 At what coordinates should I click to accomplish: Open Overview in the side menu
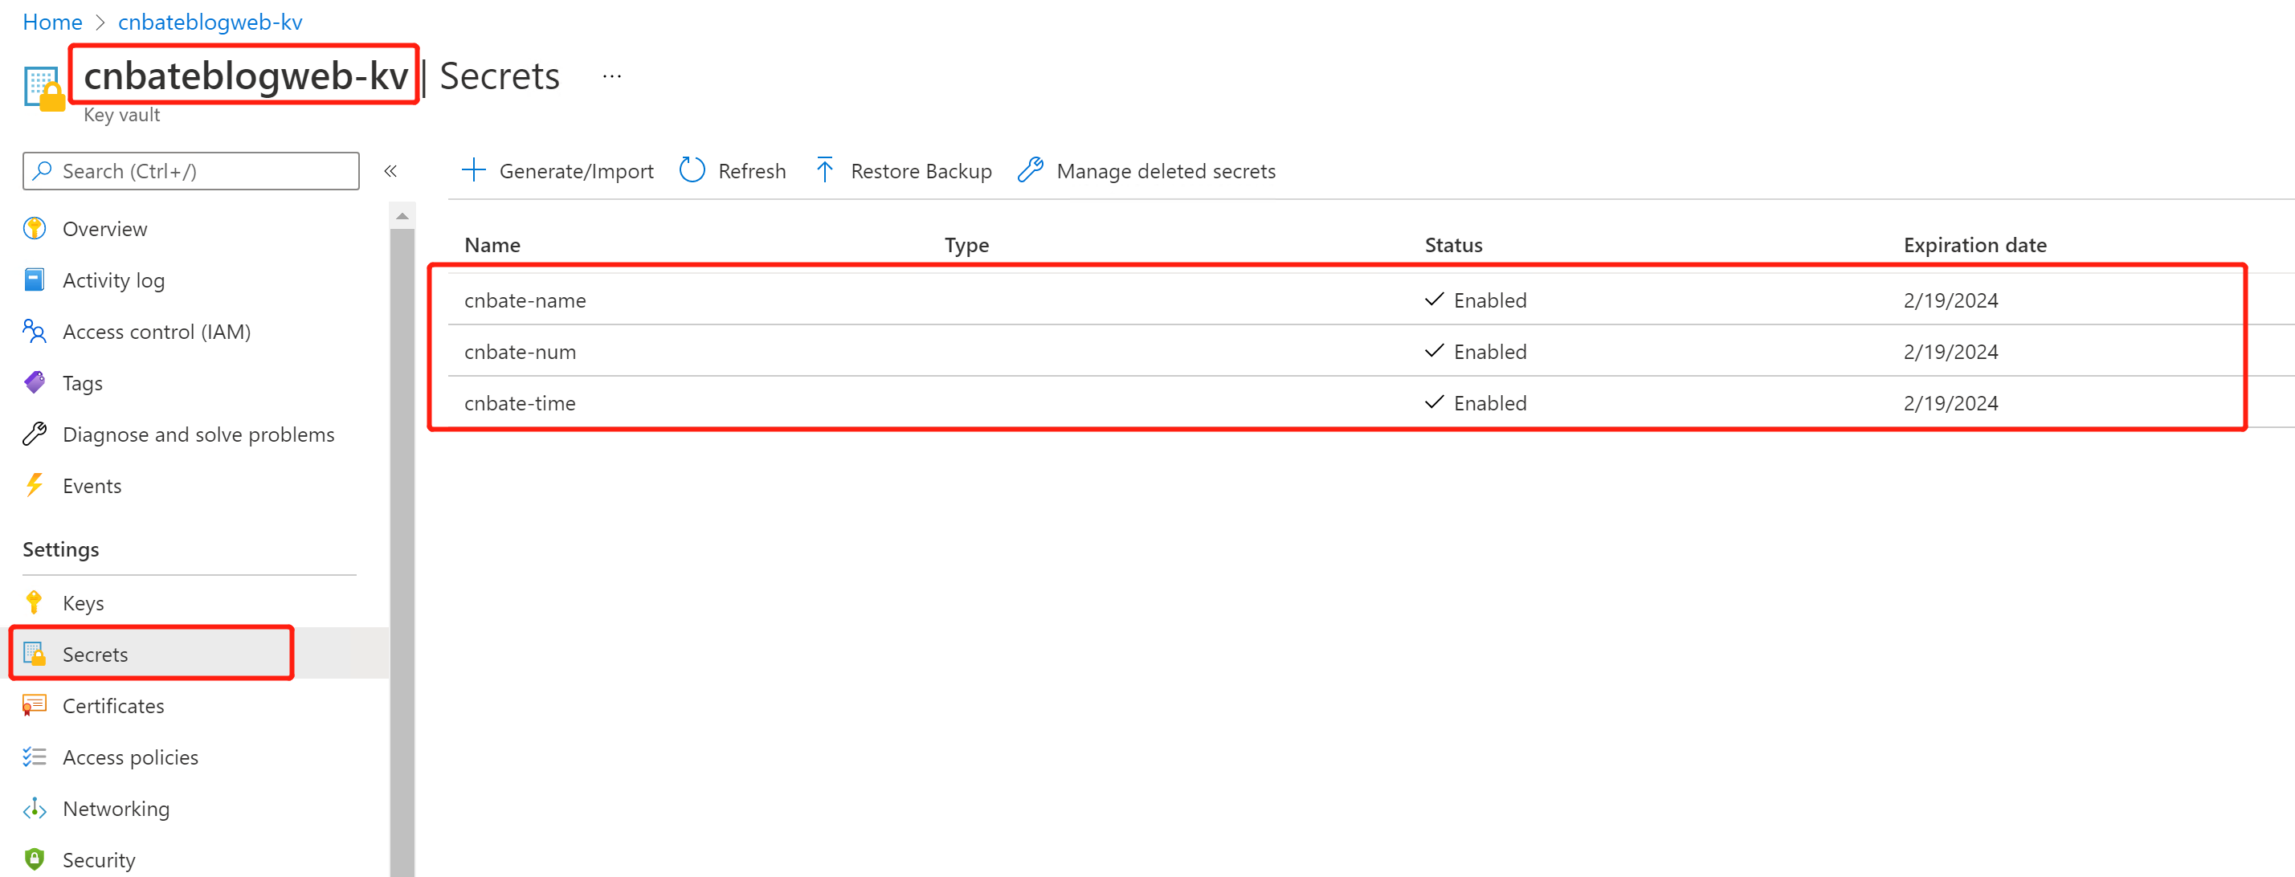click(105, 229)
